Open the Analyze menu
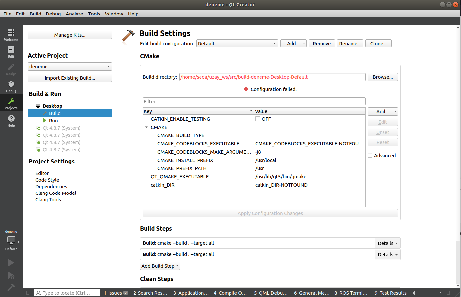Image resolution: width=461 pixels, height=297 pixels. 74,14
